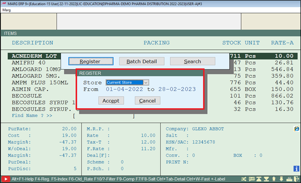Viewport: 301px width, 183px height.
Task: Click the shuffle/switch arrows icon
Action: point(244,179)
